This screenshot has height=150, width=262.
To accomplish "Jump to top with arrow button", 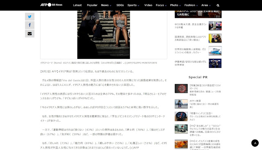I will (x=255, y=143).
